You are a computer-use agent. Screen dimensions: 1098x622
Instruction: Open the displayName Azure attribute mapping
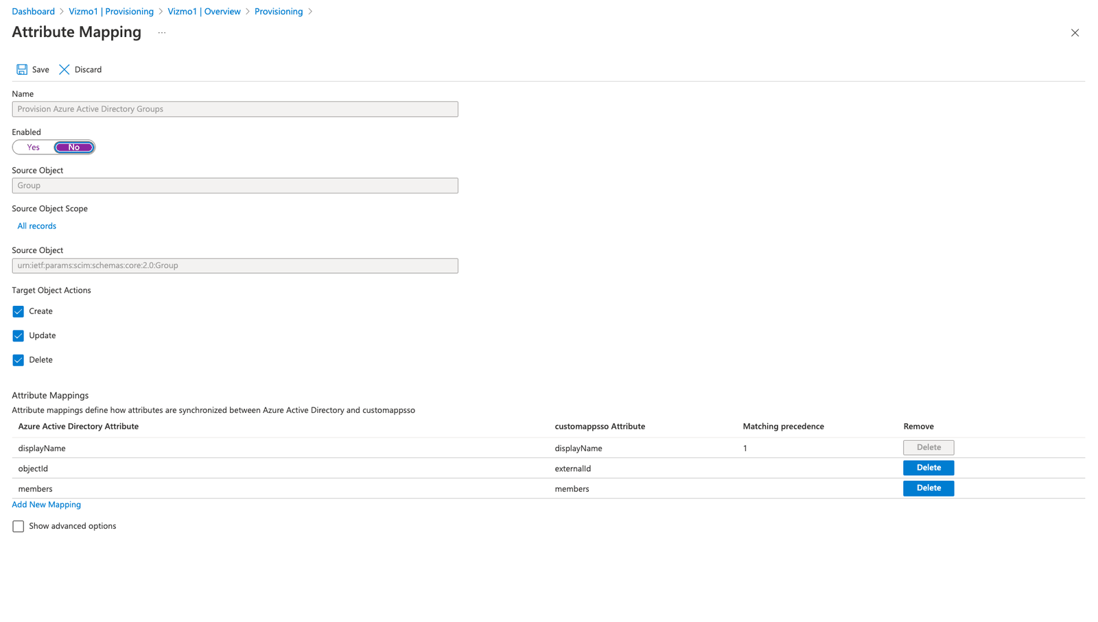coord(42,448)
